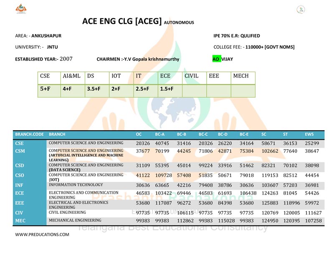Select CSE row EWS value 25299
334x258 pixels.
312,143
